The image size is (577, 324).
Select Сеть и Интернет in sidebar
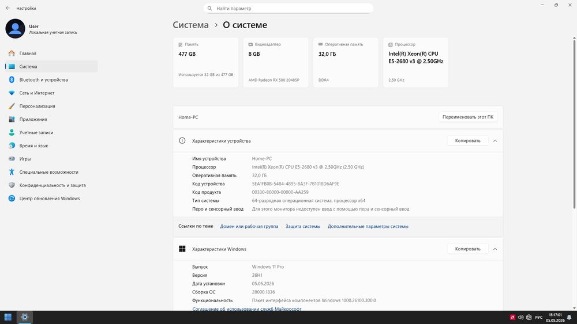click(x=51, y=93)
